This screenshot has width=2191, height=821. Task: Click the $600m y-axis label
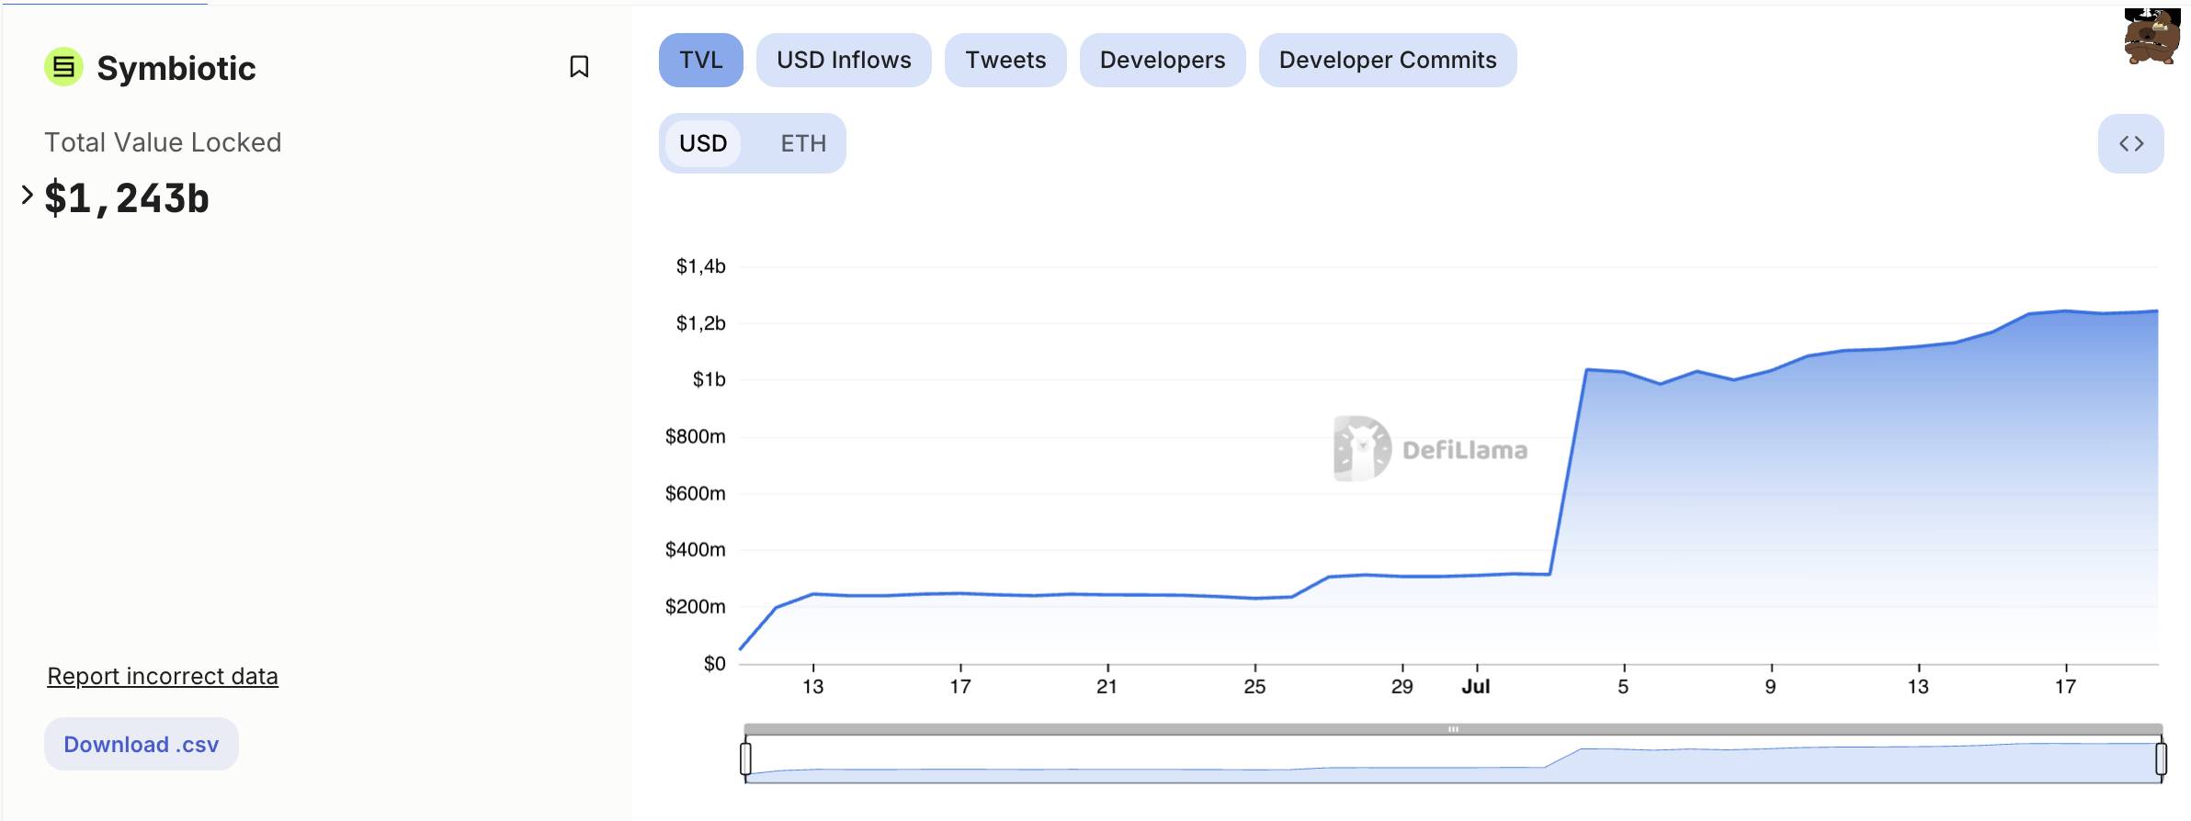click(696, 493)
